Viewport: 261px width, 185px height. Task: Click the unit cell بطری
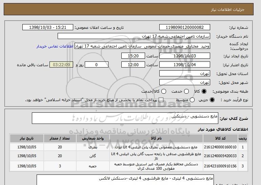[93, 147]
